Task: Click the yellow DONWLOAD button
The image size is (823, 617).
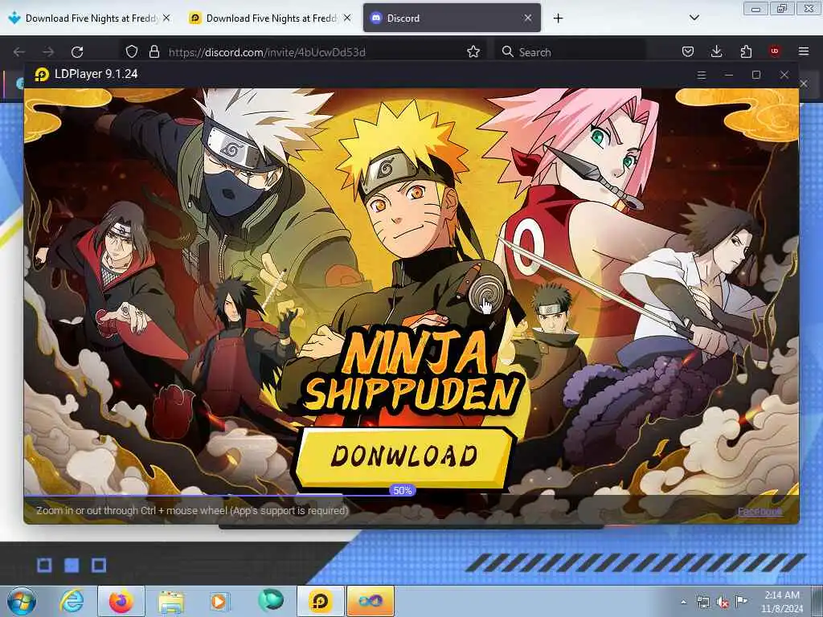Action: click(x=403, y=457)
